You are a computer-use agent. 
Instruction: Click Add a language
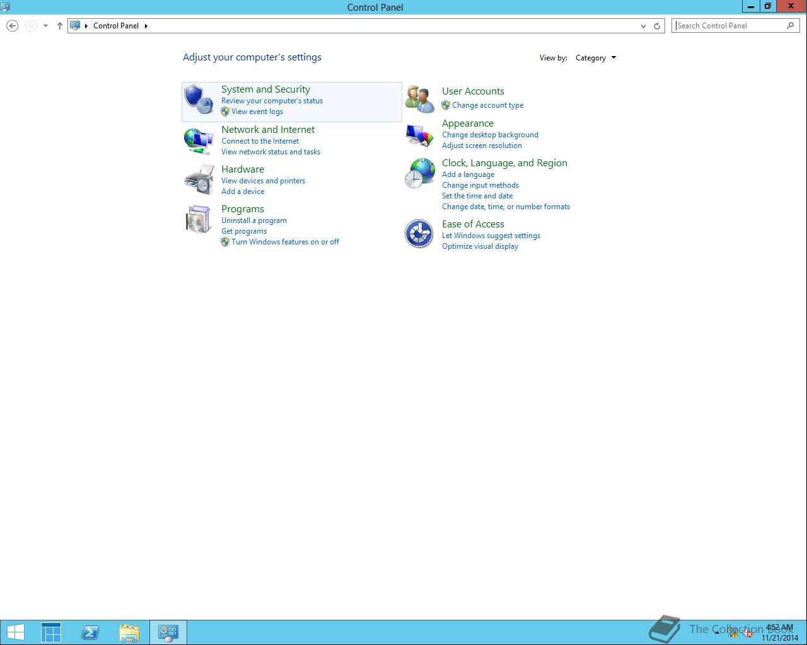tap(468, 174)
